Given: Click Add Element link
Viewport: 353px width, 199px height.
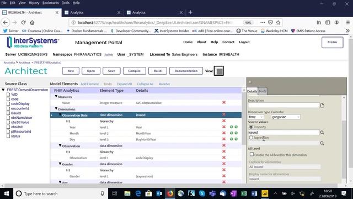Looking at the screenshot, I should click(x=89, y=84).
